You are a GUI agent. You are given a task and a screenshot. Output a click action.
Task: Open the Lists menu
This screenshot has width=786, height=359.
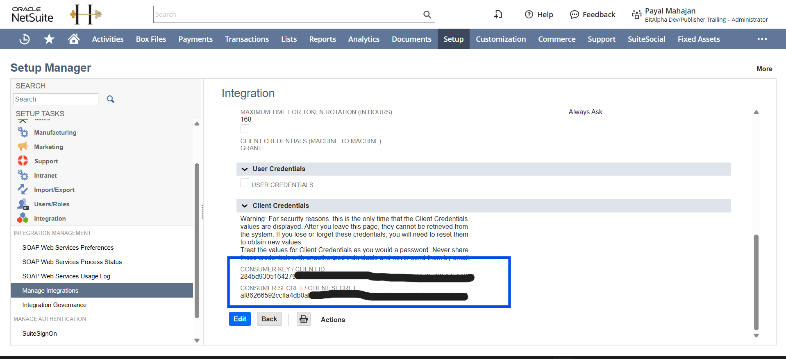coord(289,39)
